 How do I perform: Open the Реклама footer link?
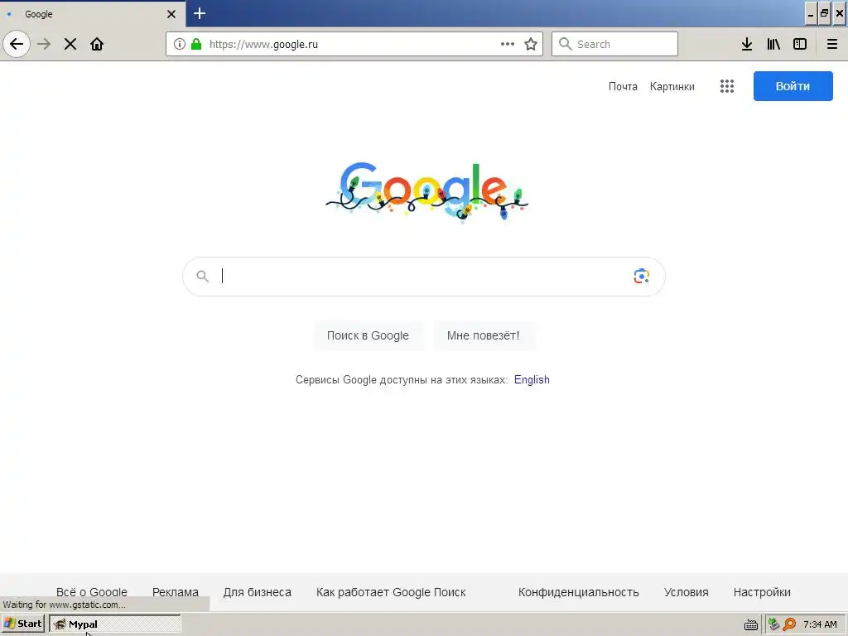[176, 592]
